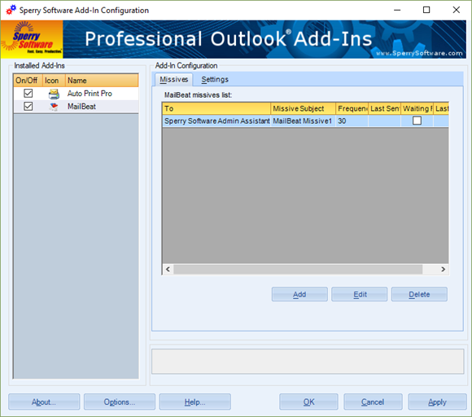Click the On/Off column header
Viewport: 472px width, 417px height.
(28, 81)
